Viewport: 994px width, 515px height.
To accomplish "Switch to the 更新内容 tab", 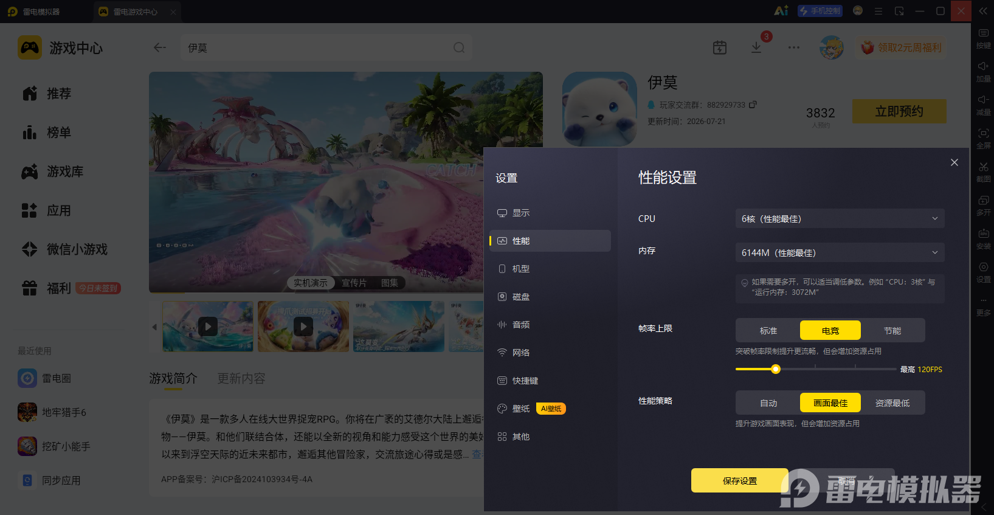I will click(241, 378).
